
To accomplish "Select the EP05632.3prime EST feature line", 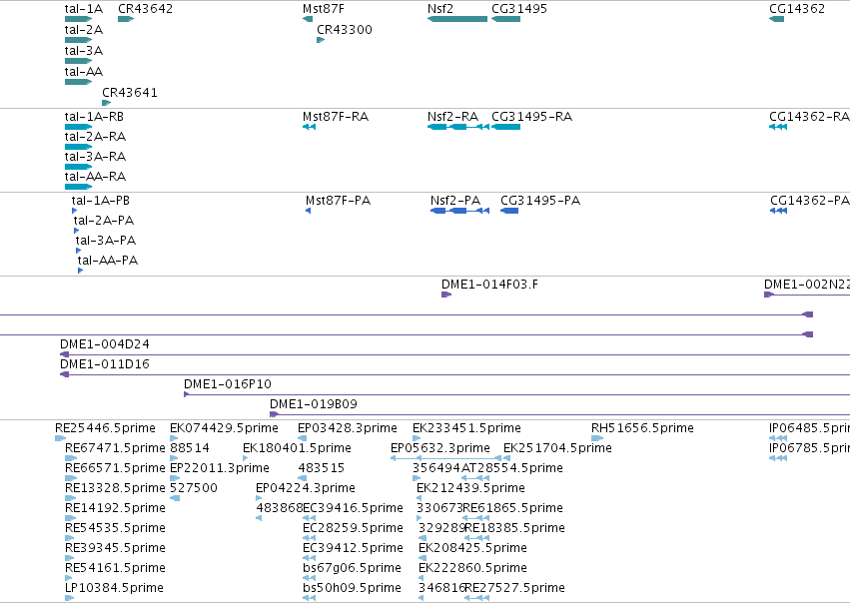I will click(445, 458).
